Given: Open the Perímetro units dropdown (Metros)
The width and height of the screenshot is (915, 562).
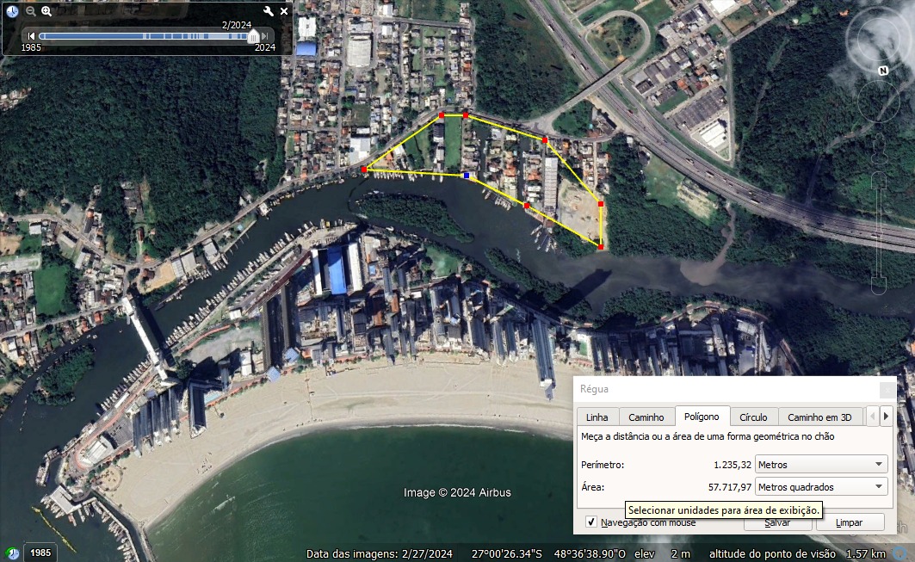Looking at the screenshot, I should click(820, 465).
